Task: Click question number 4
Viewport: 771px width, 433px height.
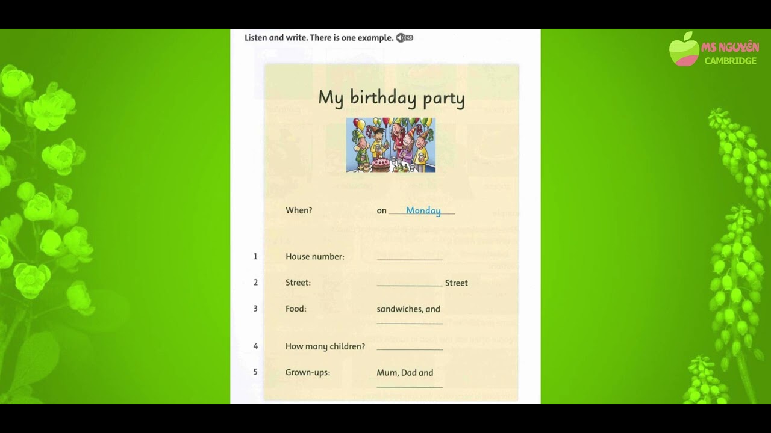Action: click(x=255, y=346)
